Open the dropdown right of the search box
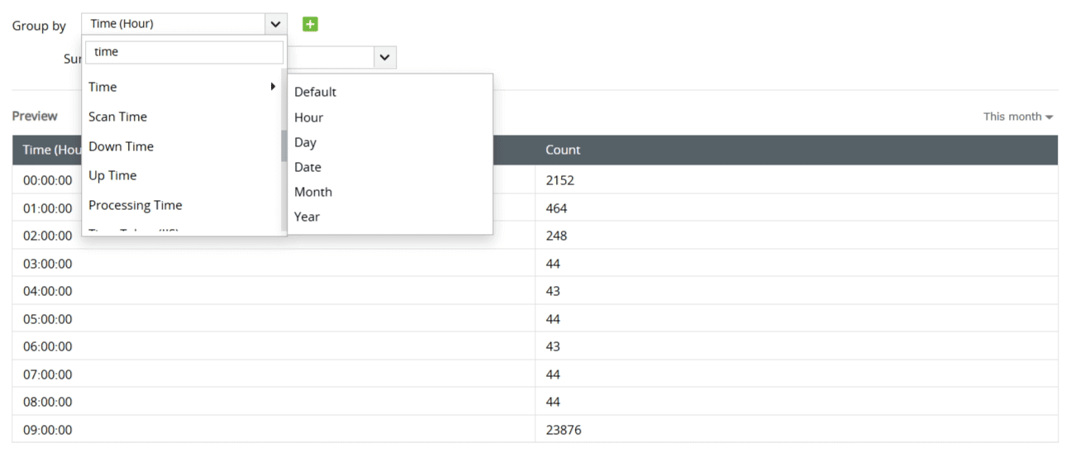Viewport: 1071px width, 453px height. 383,57
